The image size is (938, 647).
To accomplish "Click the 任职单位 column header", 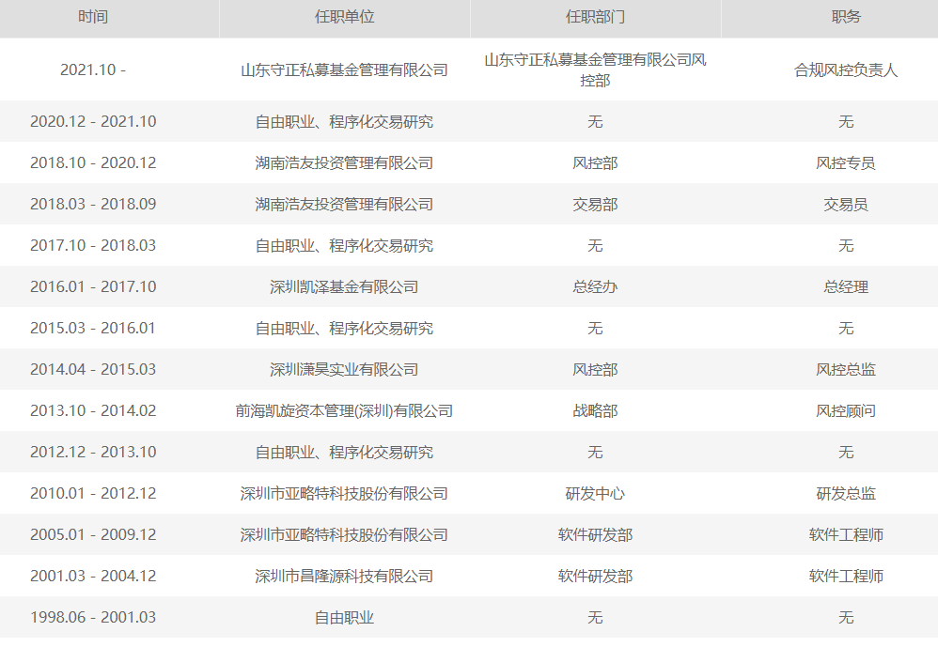I will point(344,17).
